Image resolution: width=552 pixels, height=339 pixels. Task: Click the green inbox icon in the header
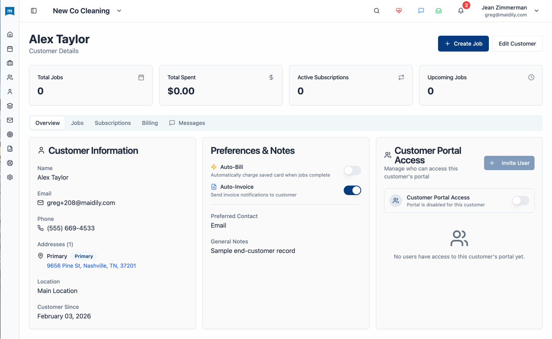click(438, 11)
